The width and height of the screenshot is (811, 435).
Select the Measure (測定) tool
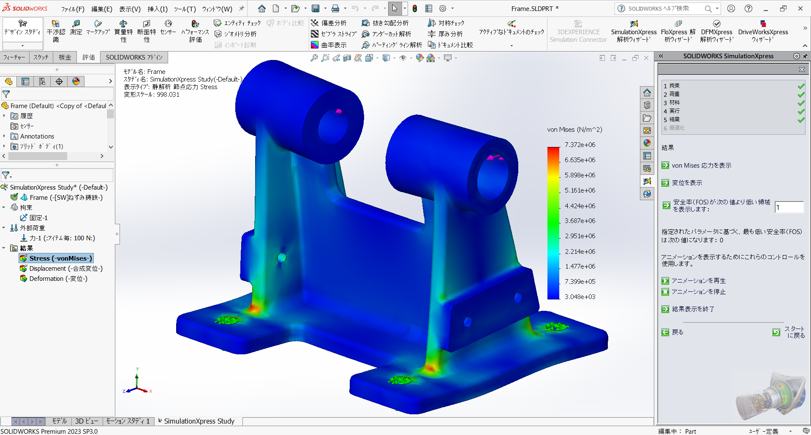pos(76,27)
